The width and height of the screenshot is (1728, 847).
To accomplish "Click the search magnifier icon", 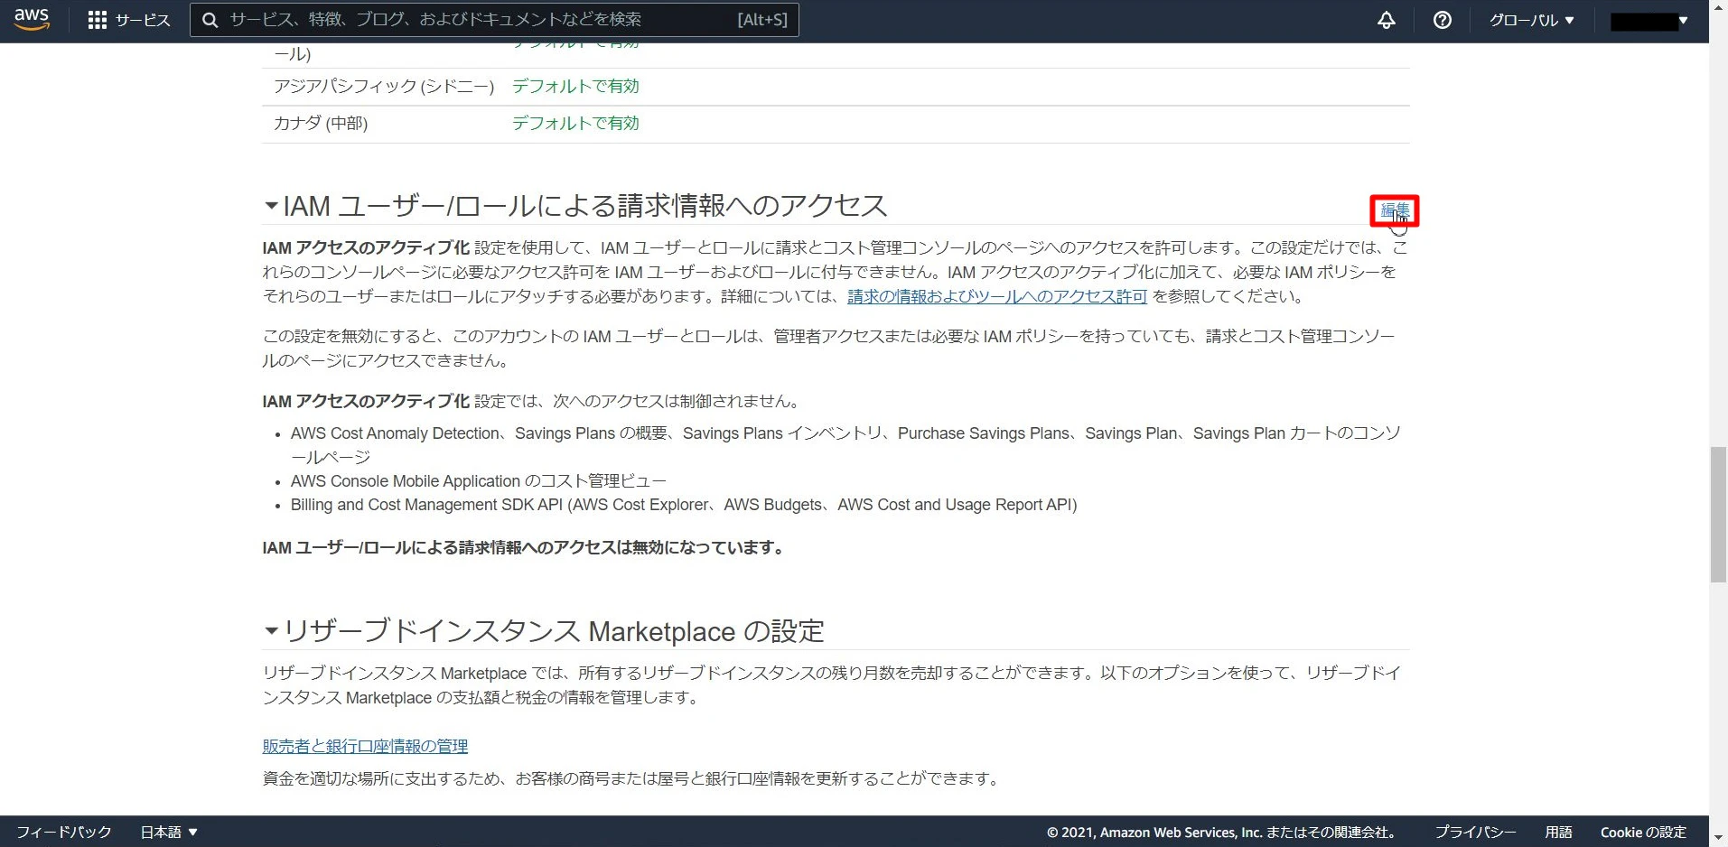I will pyautogui.click(x=210, y=20).
